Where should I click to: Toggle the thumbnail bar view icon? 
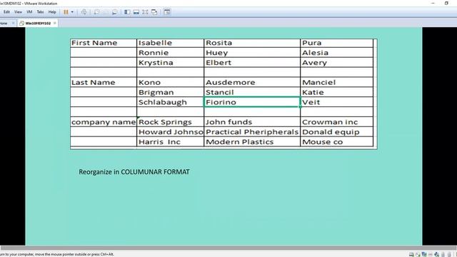click(x=136, y=12)
